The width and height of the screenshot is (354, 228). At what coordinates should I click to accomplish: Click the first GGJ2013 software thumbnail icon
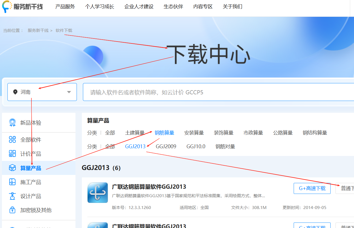(x=98, y=193)
